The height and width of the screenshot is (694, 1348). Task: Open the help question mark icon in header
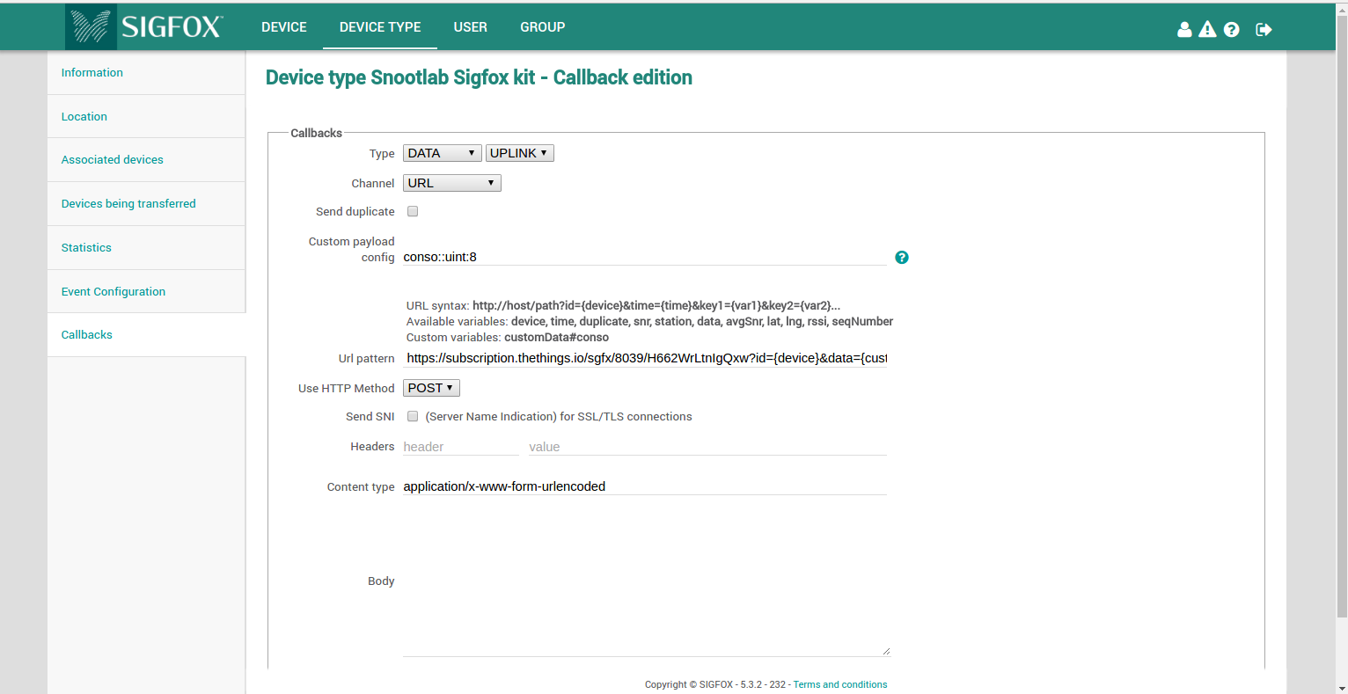(1232, 29)
